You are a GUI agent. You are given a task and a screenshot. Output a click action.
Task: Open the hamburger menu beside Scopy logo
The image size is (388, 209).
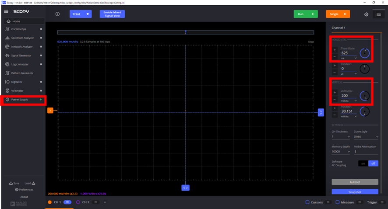[6, 11]
